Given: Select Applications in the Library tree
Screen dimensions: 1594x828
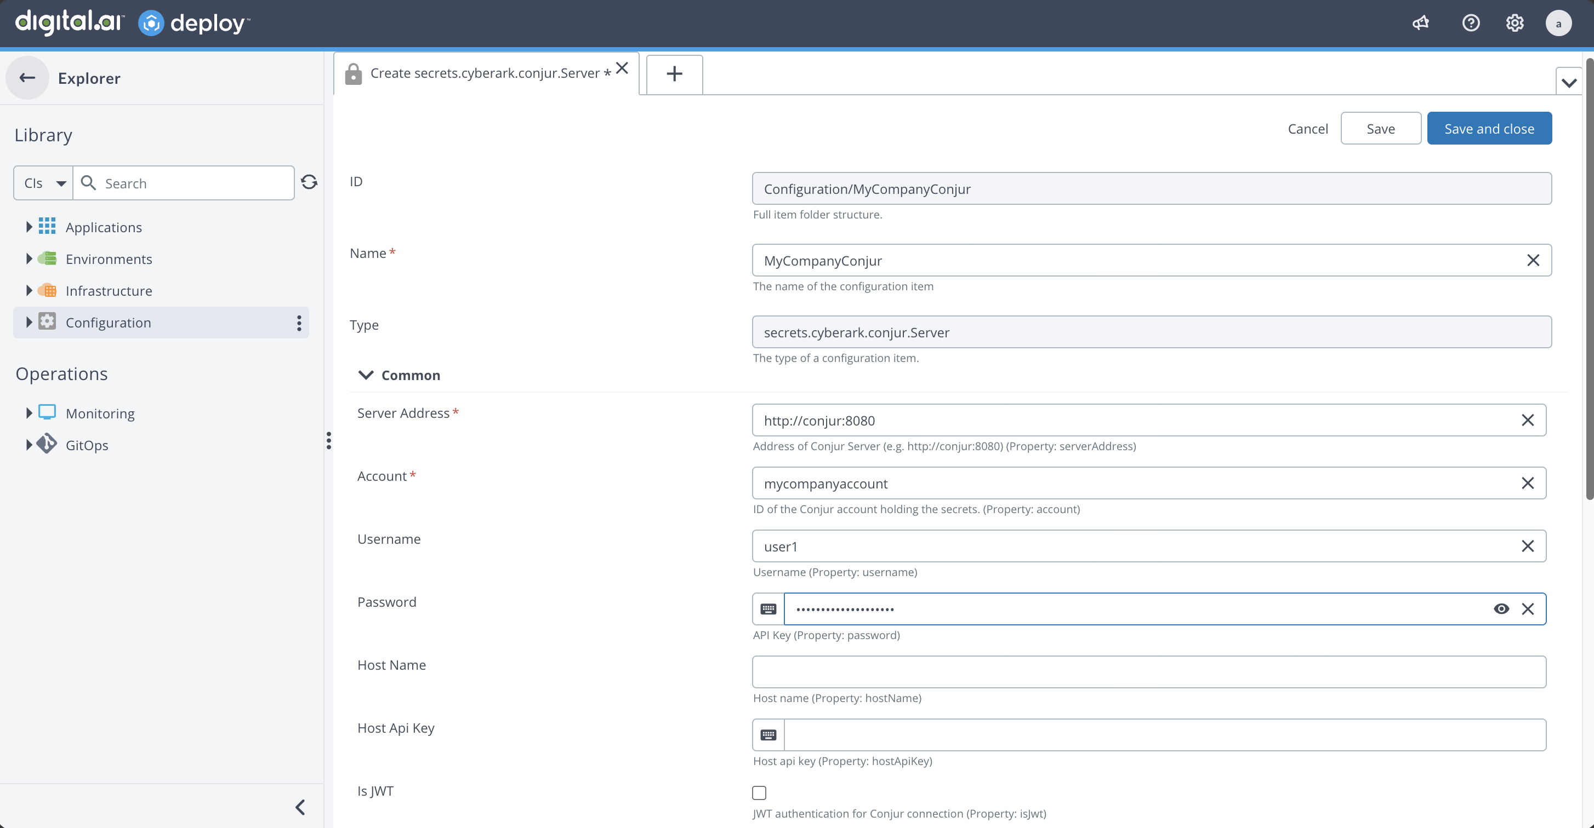Looking at the screenshot, I should pos(104,227).
